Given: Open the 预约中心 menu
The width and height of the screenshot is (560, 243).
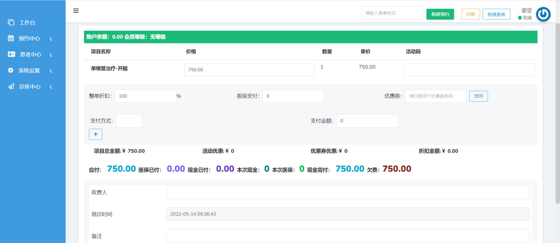Looking at the screenshot, I should (x=29, y=38).
